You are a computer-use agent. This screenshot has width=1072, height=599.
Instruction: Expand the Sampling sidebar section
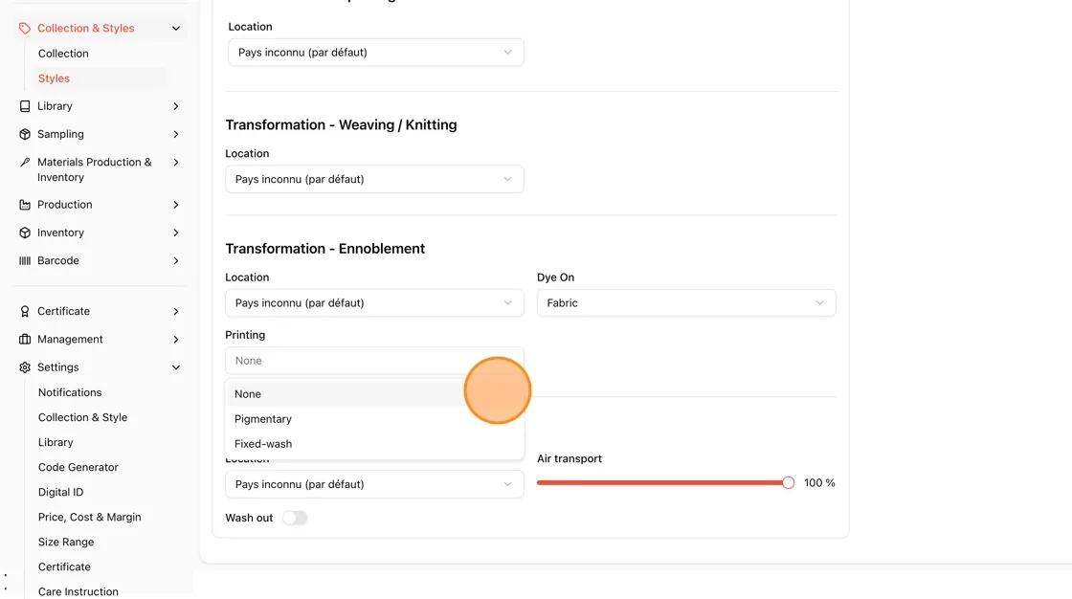pos(176,134)
